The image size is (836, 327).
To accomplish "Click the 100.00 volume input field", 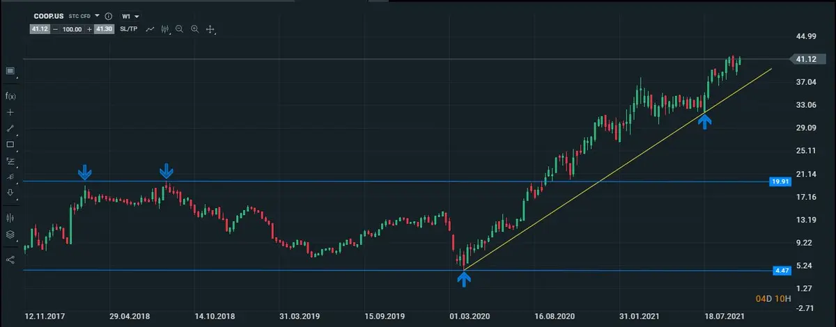I will pyautogui.click(x=71, y=29).
